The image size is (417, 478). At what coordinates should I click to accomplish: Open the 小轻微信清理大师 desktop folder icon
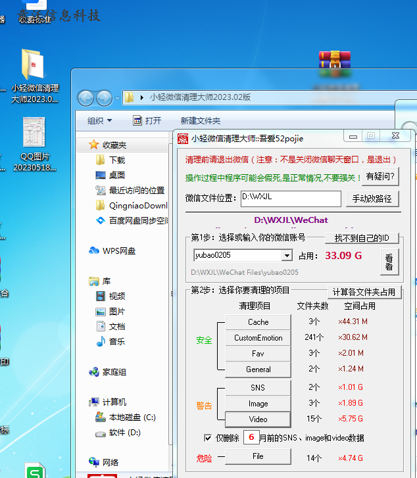[x=34, y=66]
